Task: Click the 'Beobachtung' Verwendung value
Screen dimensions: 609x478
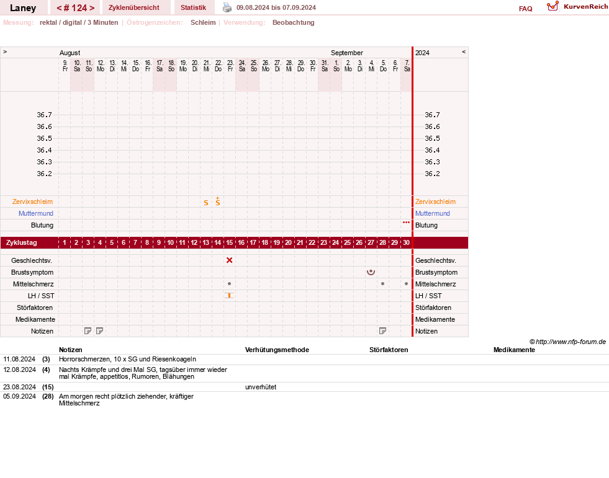Action: click(x=293, y=22)
